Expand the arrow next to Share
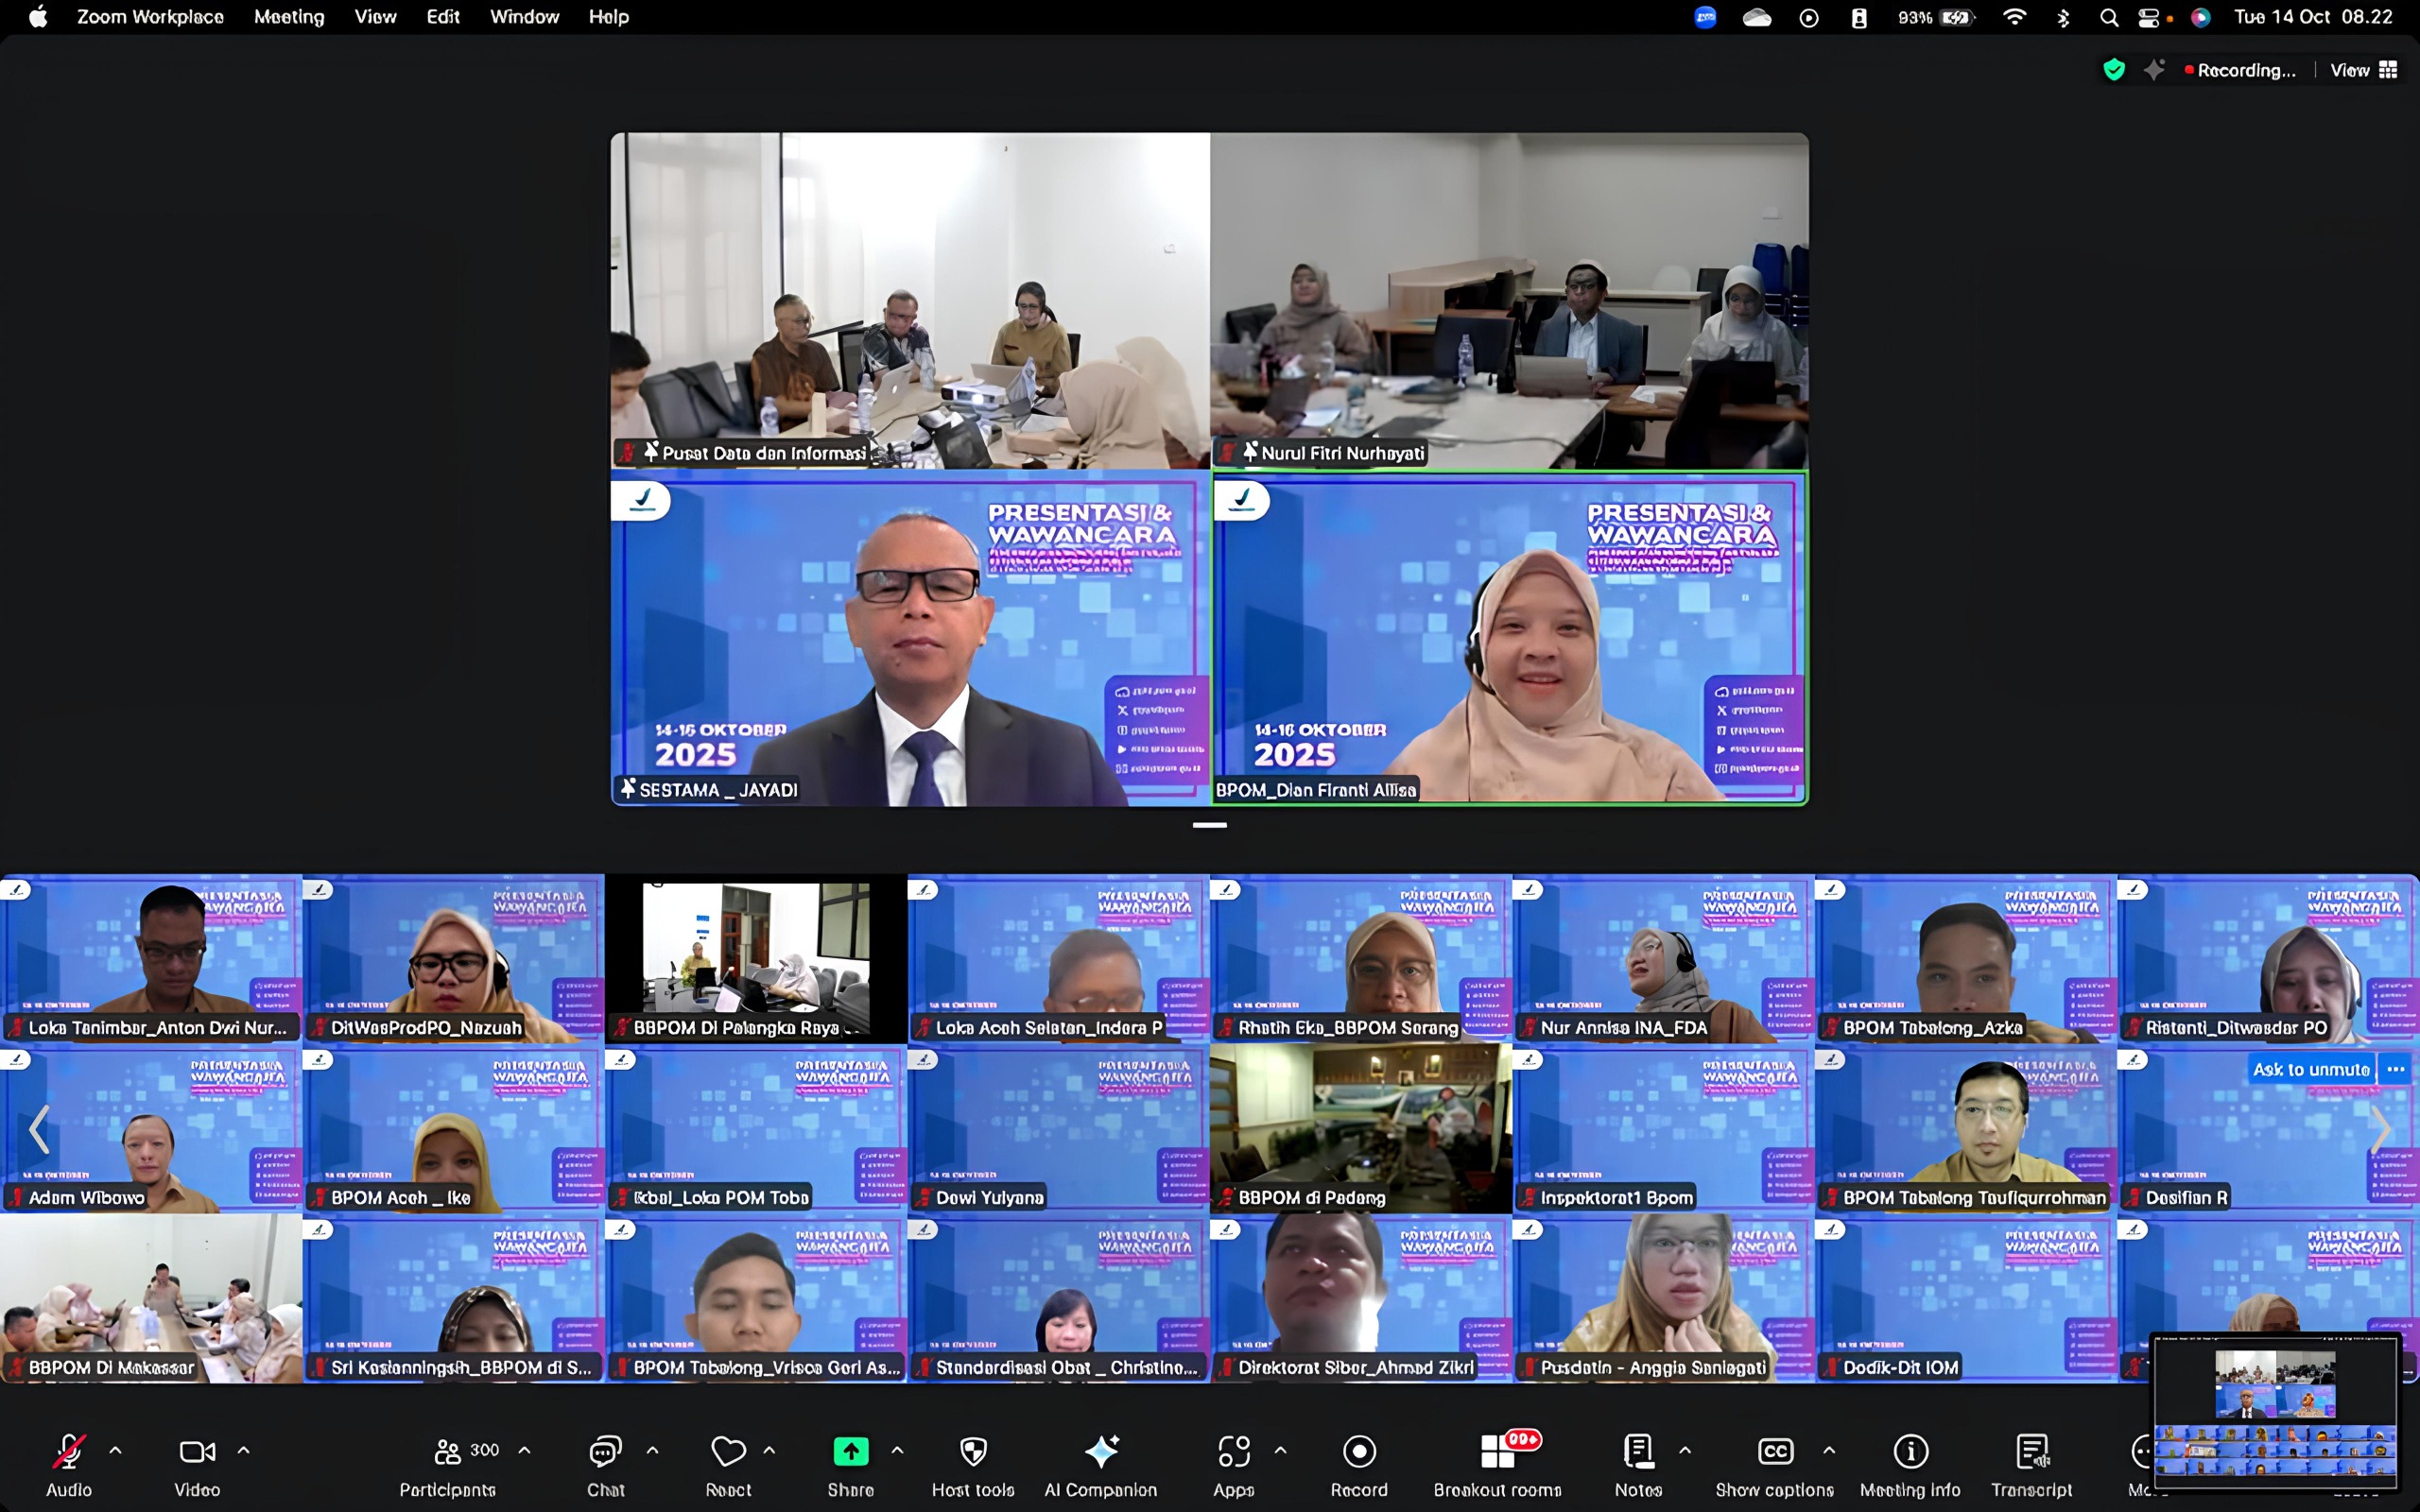This screenshot has width=2420, height=1512. [x=897, y=1449]
